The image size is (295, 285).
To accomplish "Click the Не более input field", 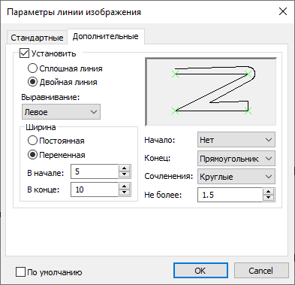I will pos(230,195).
